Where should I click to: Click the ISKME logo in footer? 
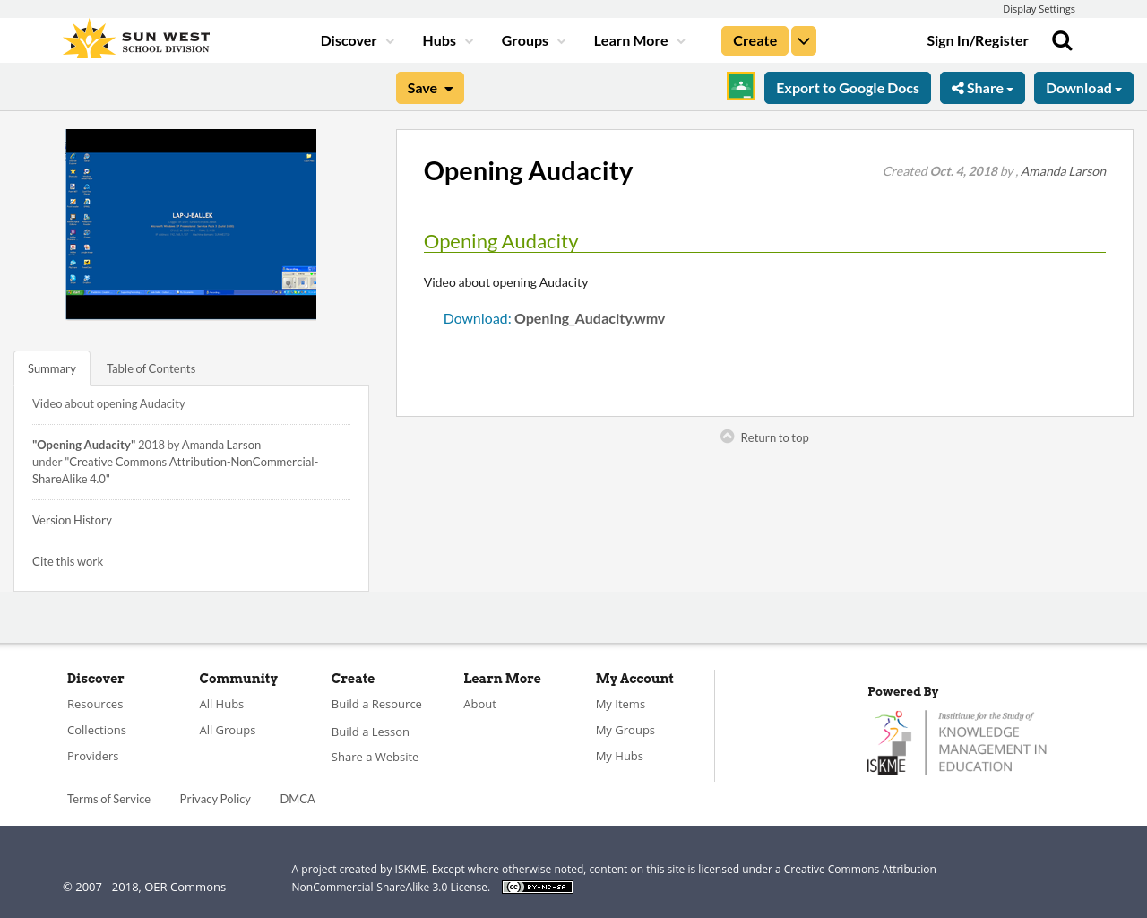(x=957, y=742)
